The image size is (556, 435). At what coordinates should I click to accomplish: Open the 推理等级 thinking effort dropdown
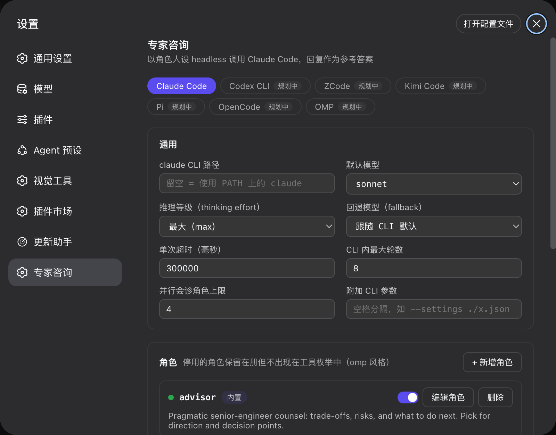coord(247,227)
